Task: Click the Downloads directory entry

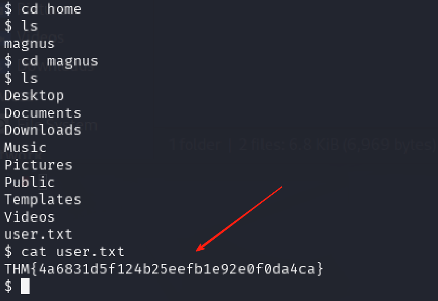Action: click(42, 130)
